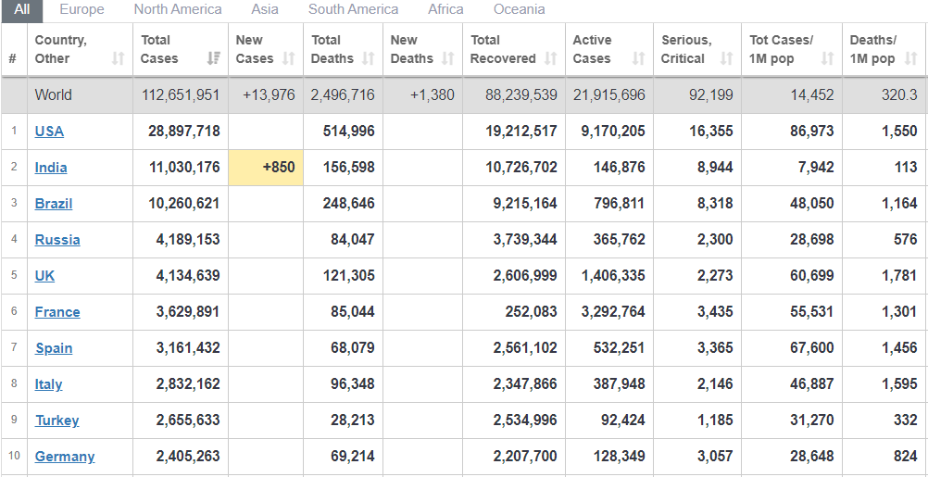Viewport: 928px width, 477px height.
Task: Sort by Tot Cases/1M pop arrows
Action: click(x=827, y=58)
